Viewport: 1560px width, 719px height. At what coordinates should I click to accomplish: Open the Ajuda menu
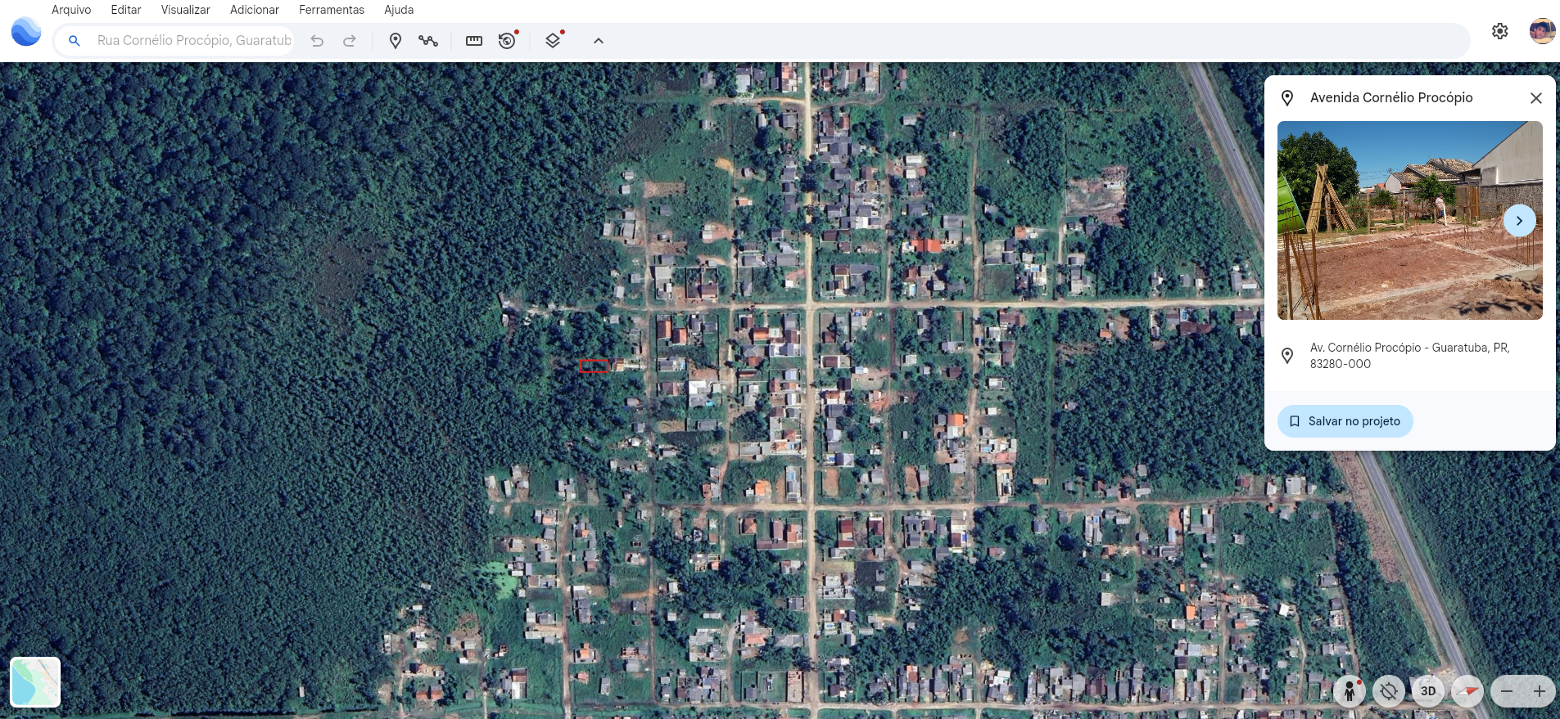(x=399, y=10)
